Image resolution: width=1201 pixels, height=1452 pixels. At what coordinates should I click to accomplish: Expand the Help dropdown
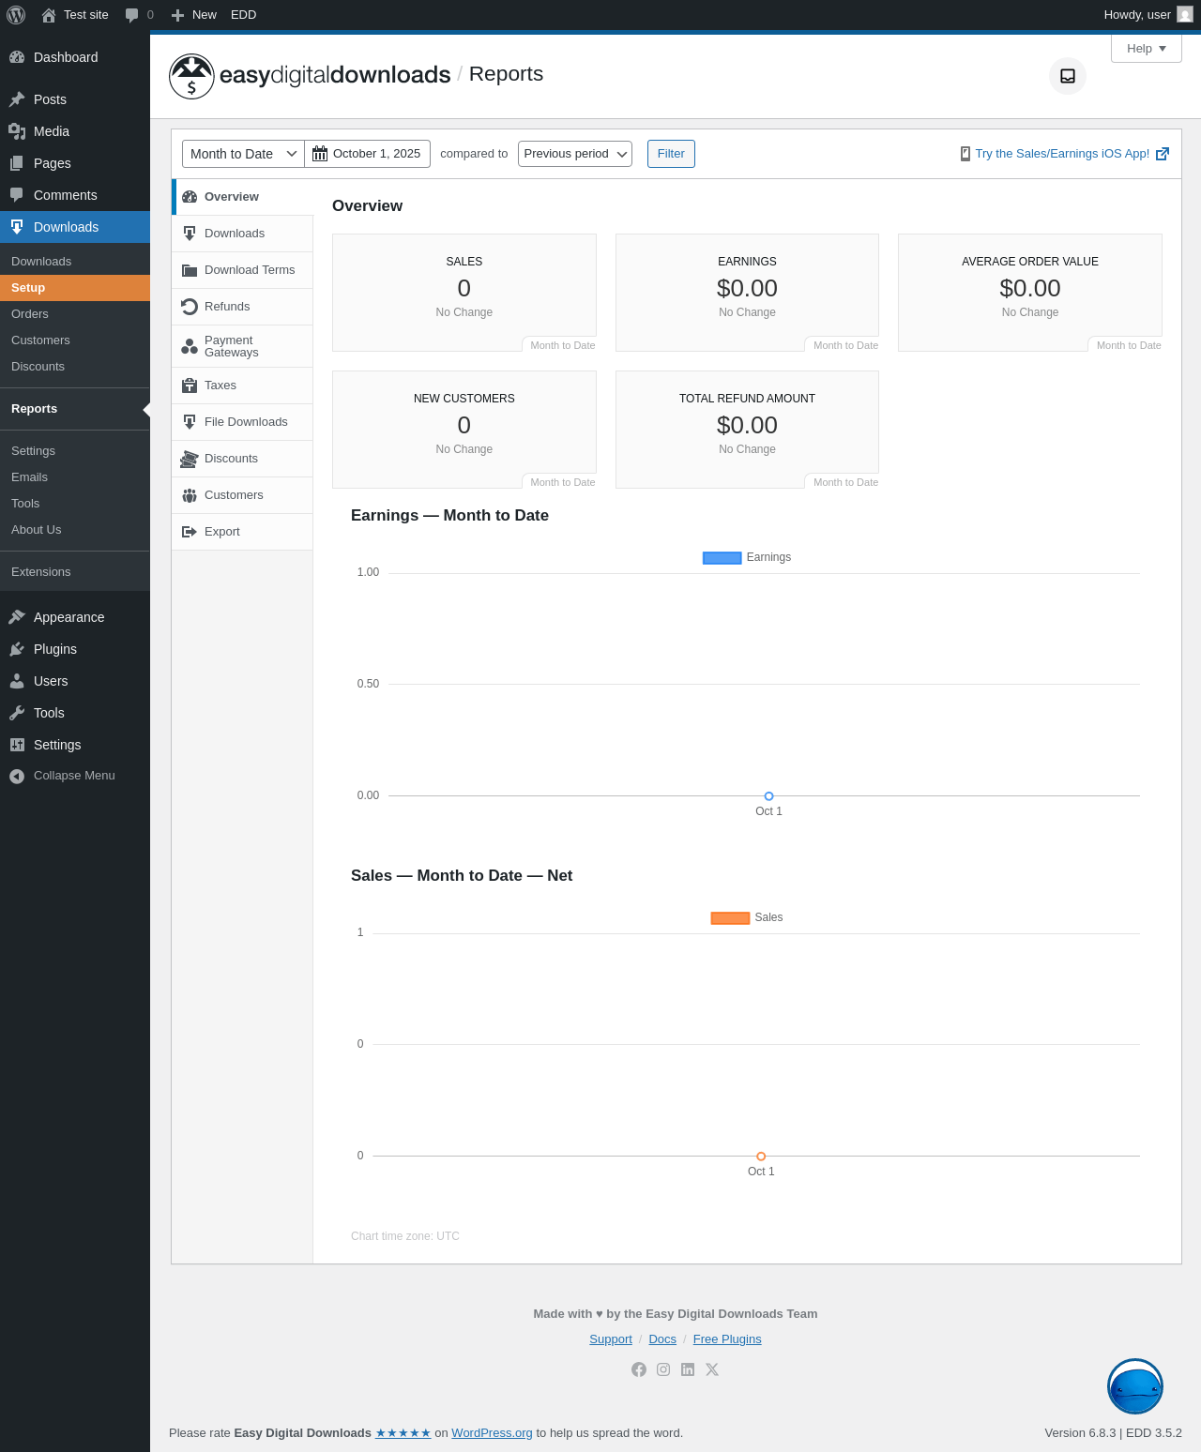1147,49
